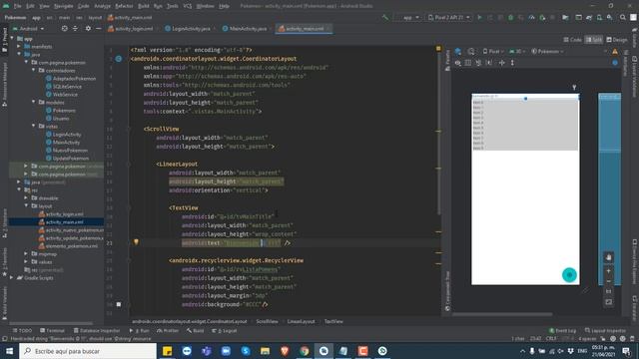Switch to the LoginActivity.java tab
The width and height of the screenshot is (639, 359).
coord(188,29)
